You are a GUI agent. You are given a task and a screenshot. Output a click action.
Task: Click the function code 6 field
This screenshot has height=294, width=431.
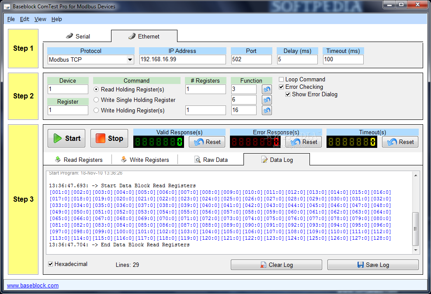tap(244, 100)
